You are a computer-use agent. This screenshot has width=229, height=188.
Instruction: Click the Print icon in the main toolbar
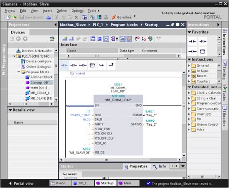click(x=49, y=17)
